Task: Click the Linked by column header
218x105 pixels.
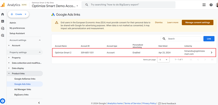Action: 188,46
